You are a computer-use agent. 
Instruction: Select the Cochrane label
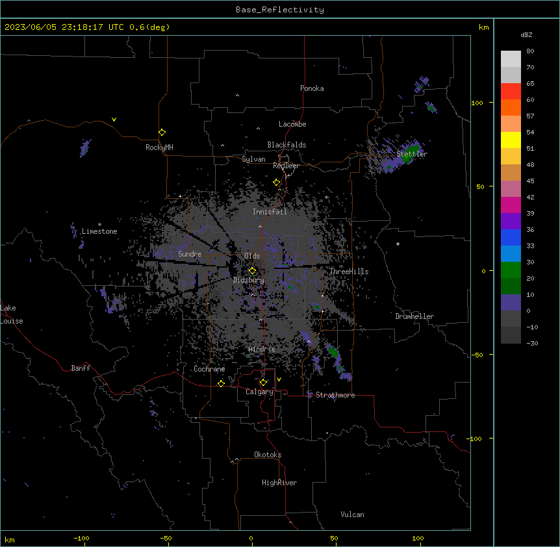(210, 369)
